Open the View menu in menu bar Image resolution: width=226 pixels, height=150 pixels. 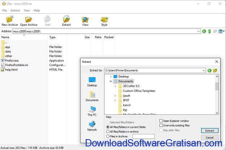(27, 10)
